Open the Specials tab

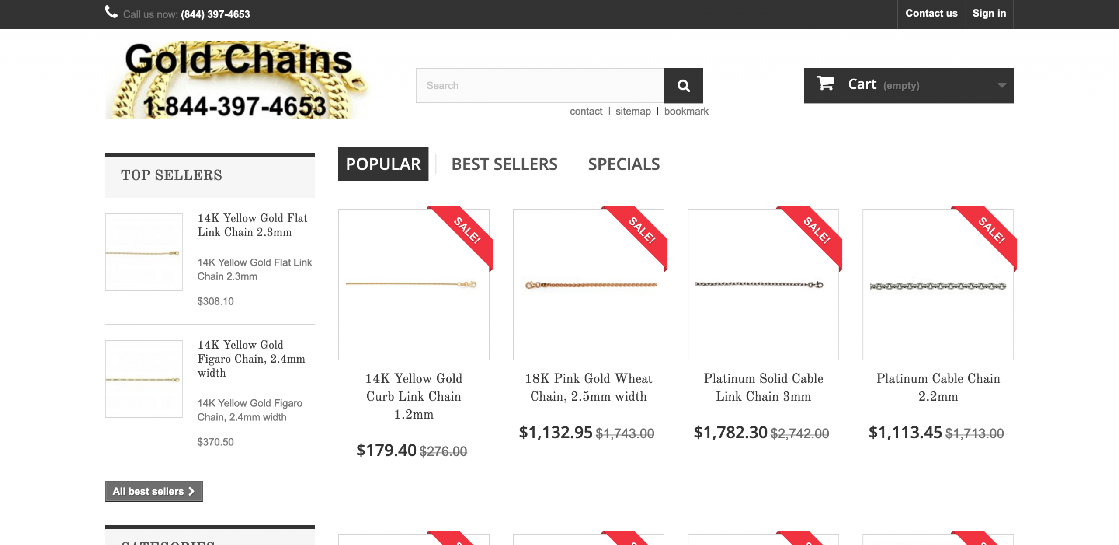(624, 164)
